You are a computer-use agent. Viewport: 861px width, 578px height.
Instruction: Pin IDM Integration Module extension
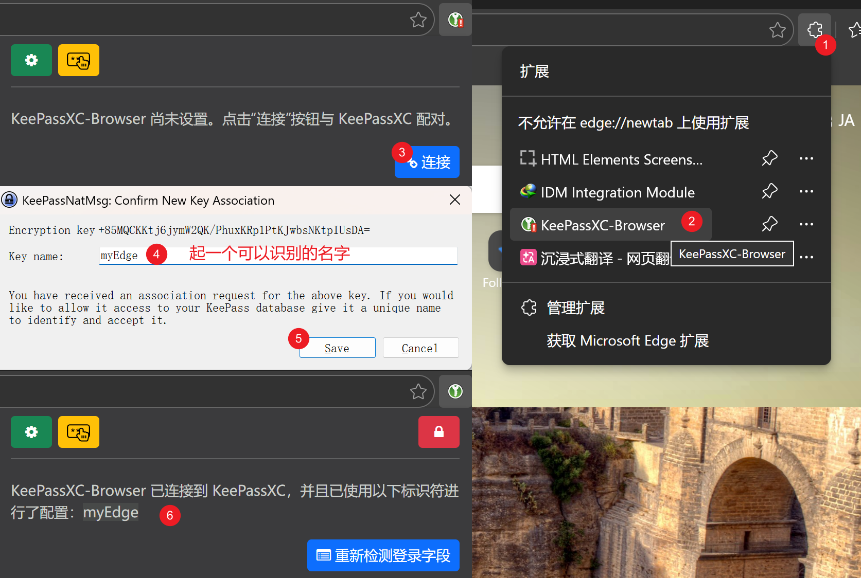tap(769, 191)
